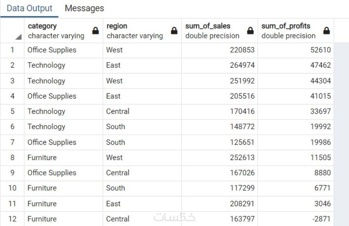This screenshot has width=349, height=226.
Task: Select row number 1
Action: [x=12, y=50]
